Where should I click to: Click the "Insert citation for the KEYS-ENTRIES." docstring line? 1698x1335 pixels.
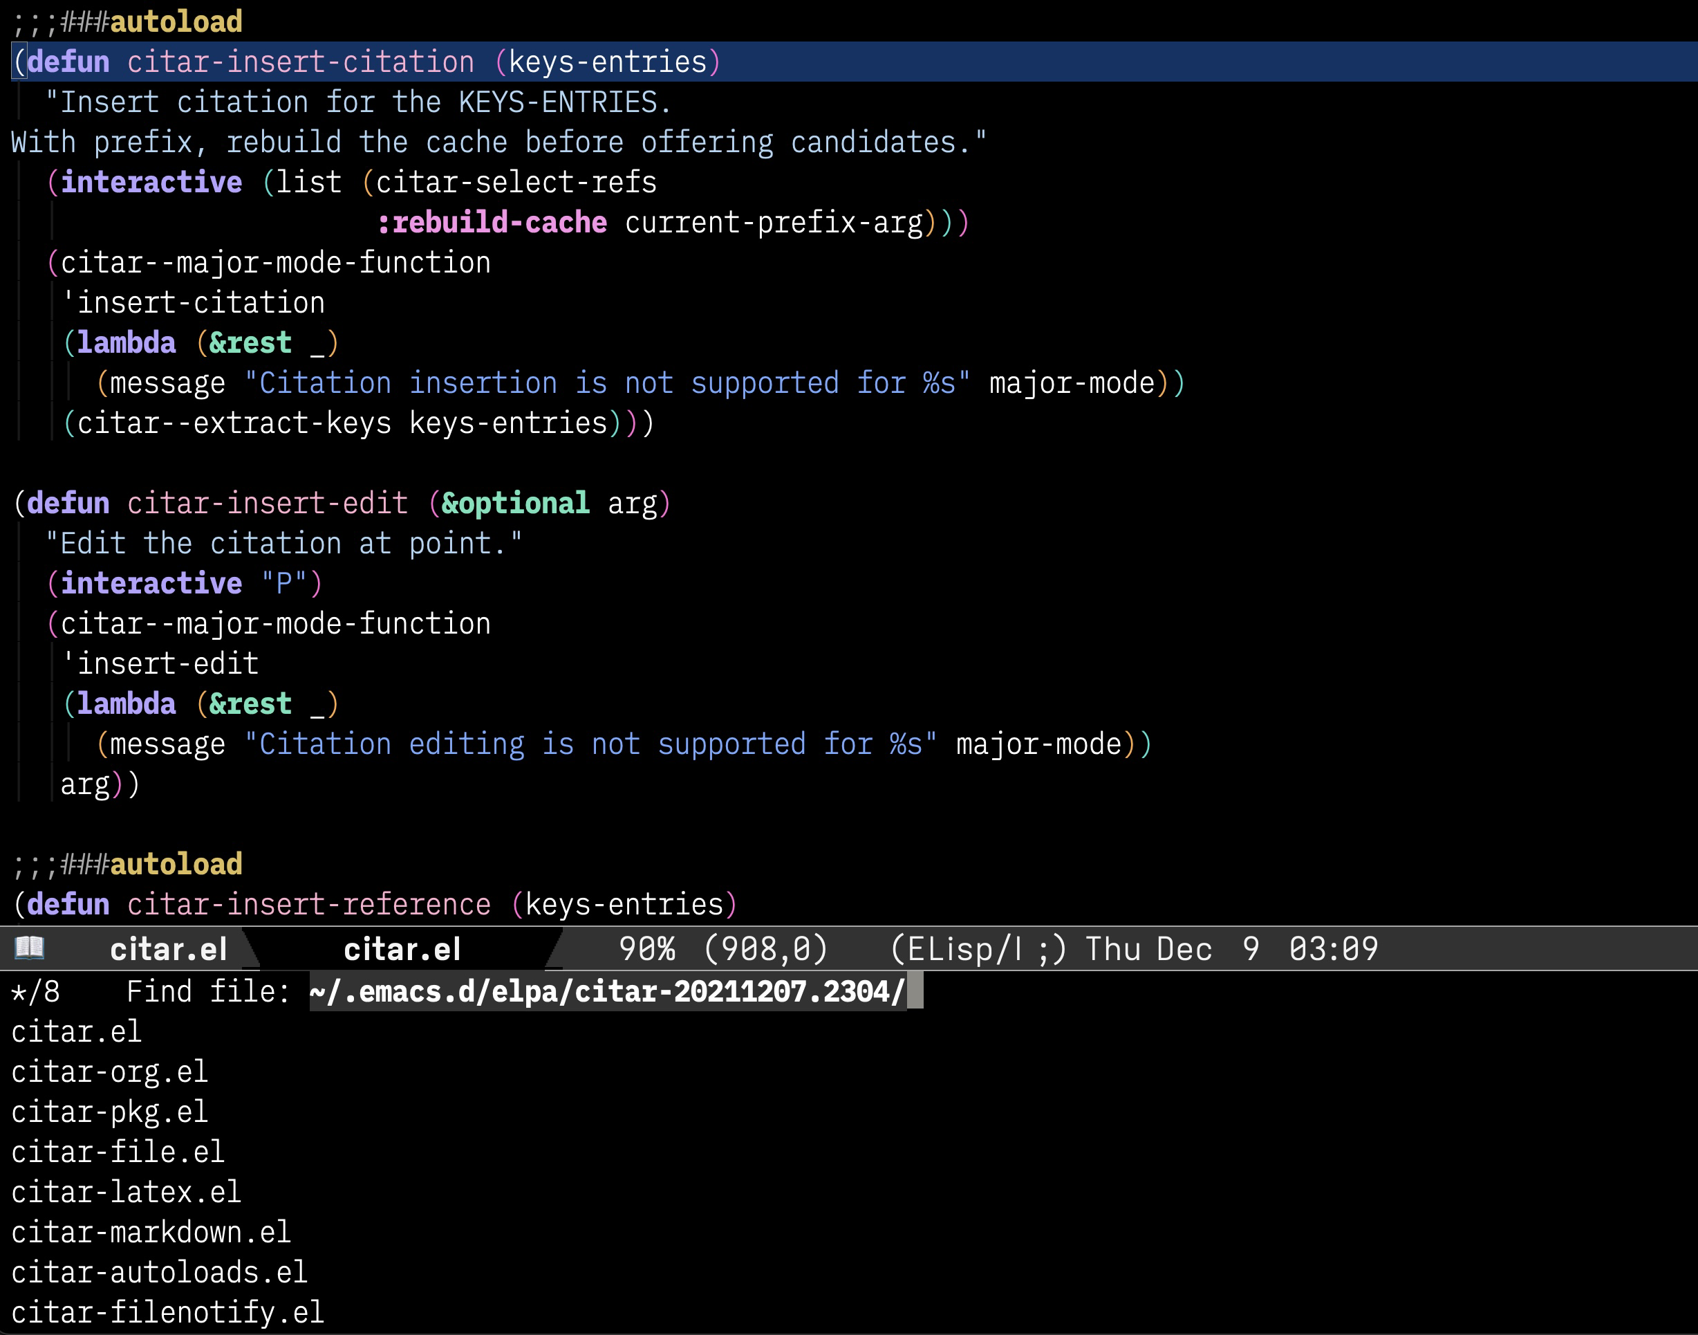359,102
